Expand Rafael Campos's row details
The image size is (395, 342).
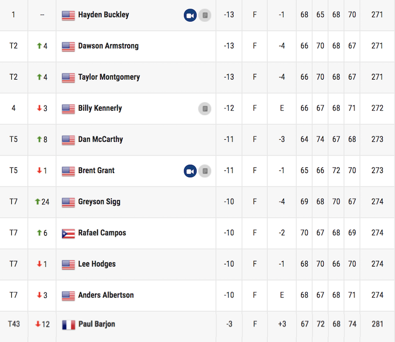(x=197, y=233)
